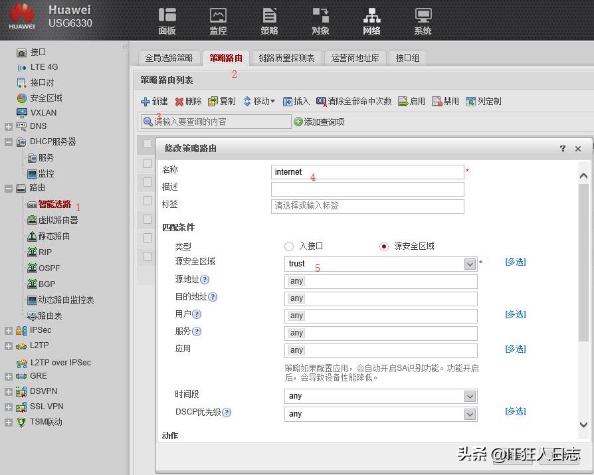594x475 pixels.
Task: Open the 网络 section from the top navigation
Action: pyautogui.click(x=371, y=21)
